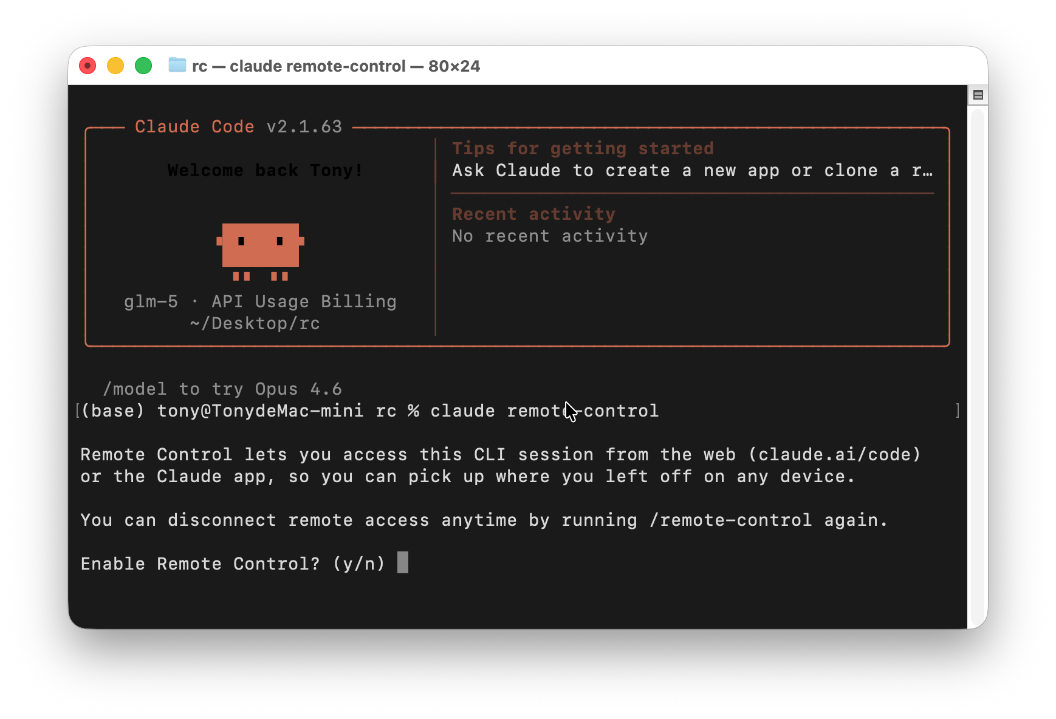Close the terminal window with the red button
The height and width of the screenshot is (719, 1056).
click(x=88, y=66)
